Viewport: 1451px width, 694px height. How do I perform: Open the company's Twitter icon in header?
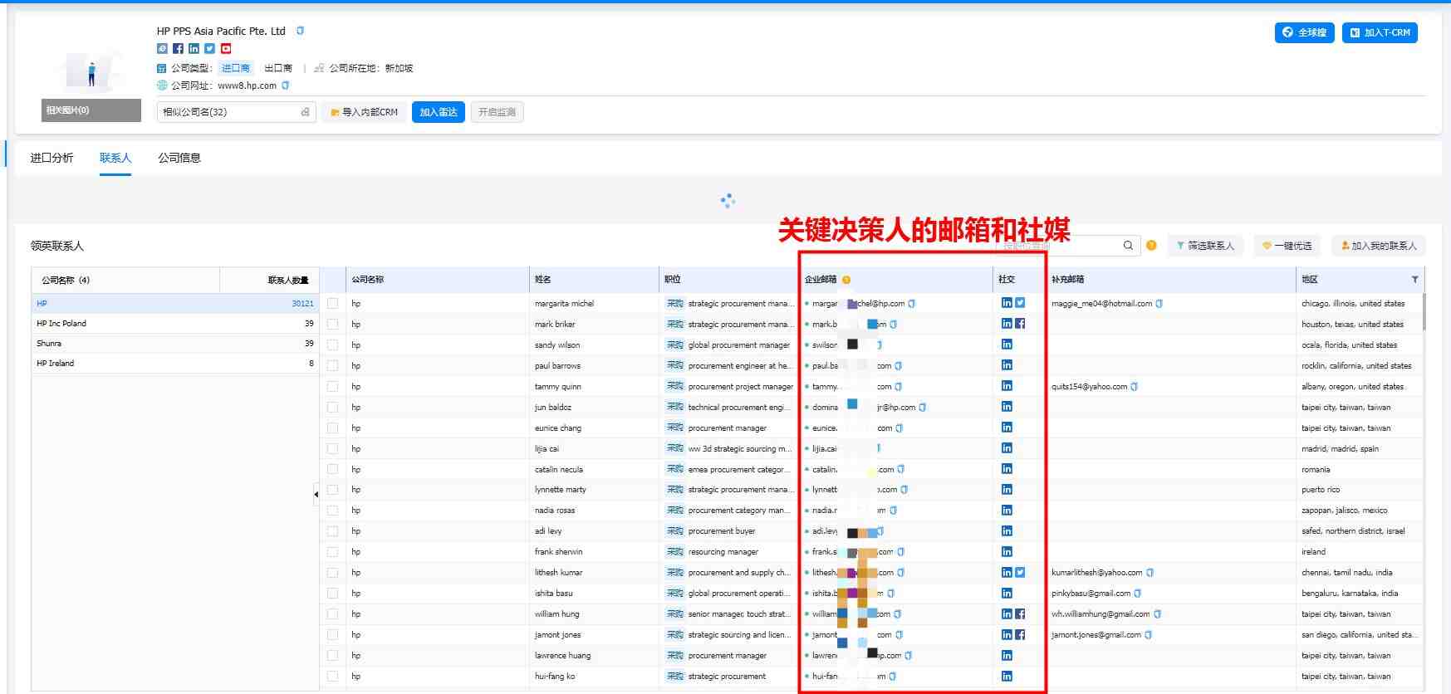click(x=209, y=49)
